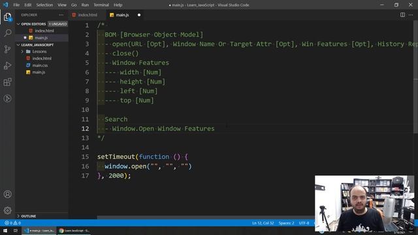
Task: Open the Help menu
Action: (x=118, y=5)
